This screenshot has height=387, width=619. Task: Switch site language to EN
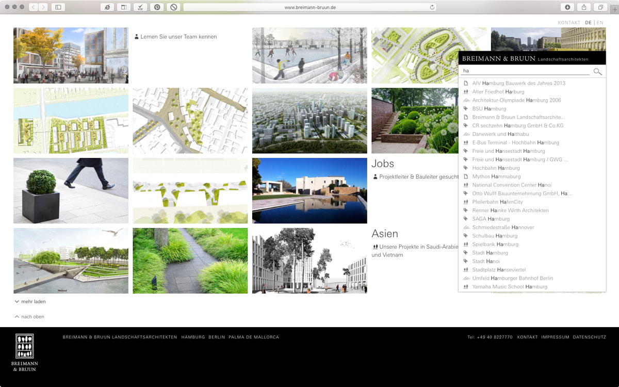click(600, 23)
